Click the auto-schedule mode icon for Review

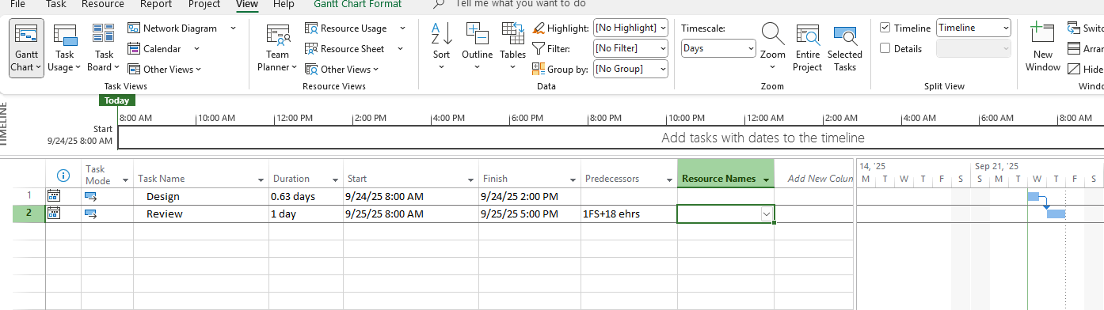point(90,214)
